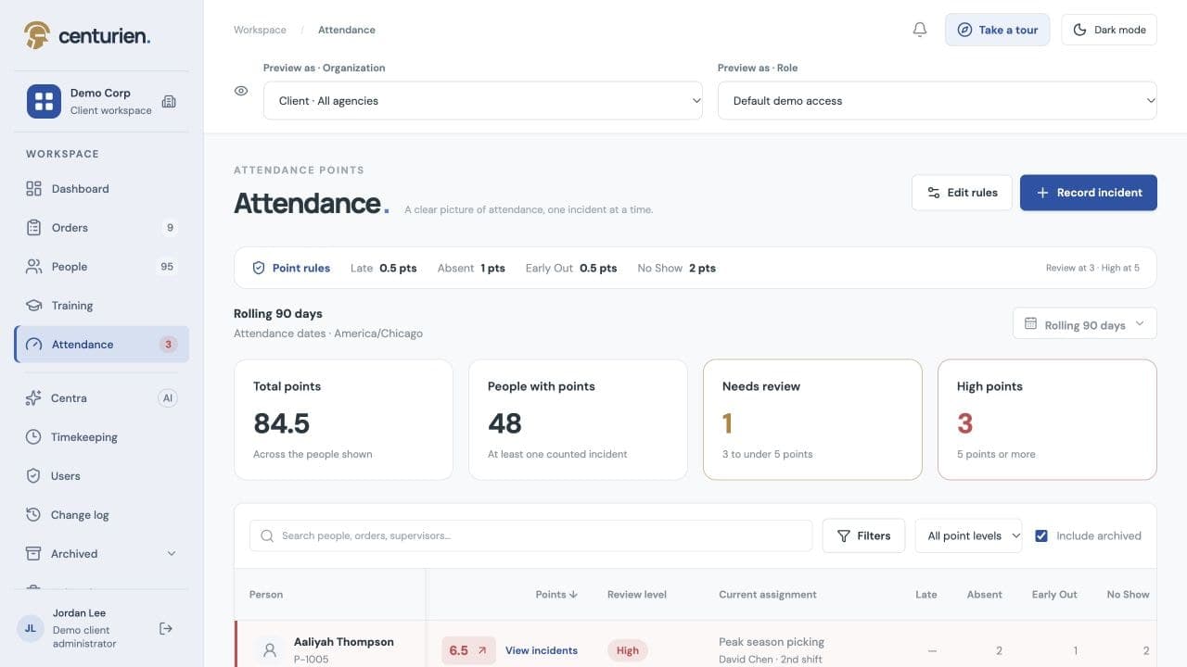Click the JL user avatar
The image size is (1187, 667).
(x=31, y=628)
